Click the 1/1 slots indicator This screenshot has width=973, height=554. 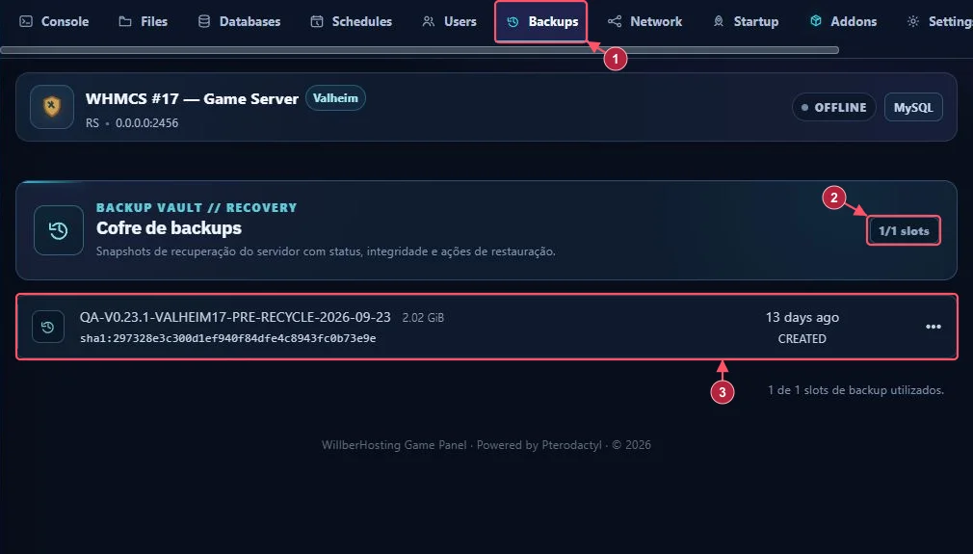[x=904, y=231]
